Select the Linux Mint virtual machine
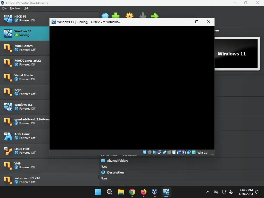The height and width of the screenshot is (198, 264). tap(25, 151)
